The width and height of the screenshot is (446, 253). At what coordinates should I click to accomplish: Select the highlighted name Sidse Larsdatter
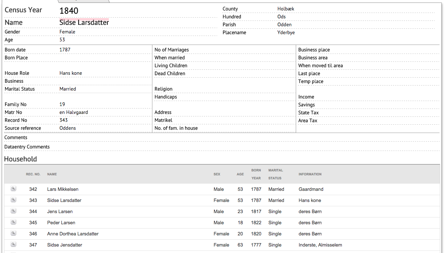click(84, 22)
